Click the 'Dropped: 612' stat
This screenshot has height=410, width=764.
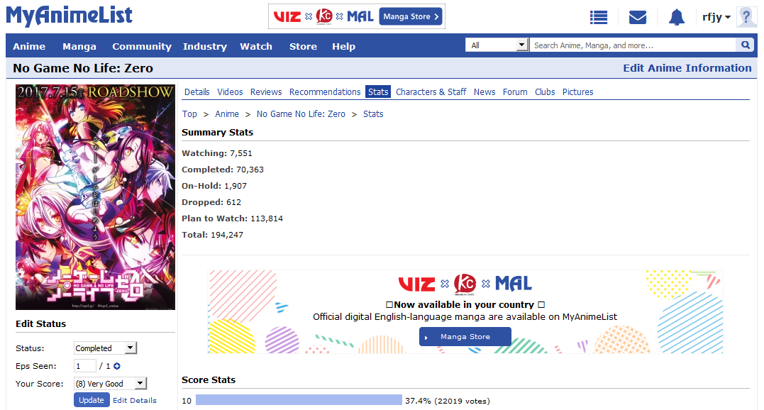211,202
